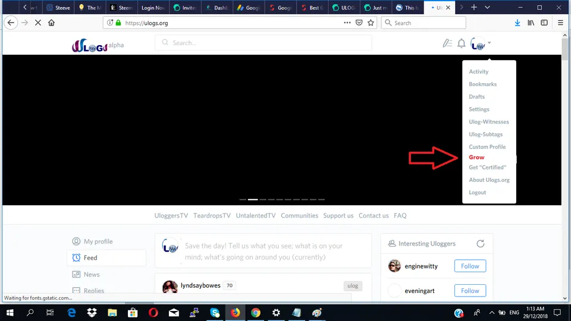Go to the browser home page icon

click(x=51, y=23)
